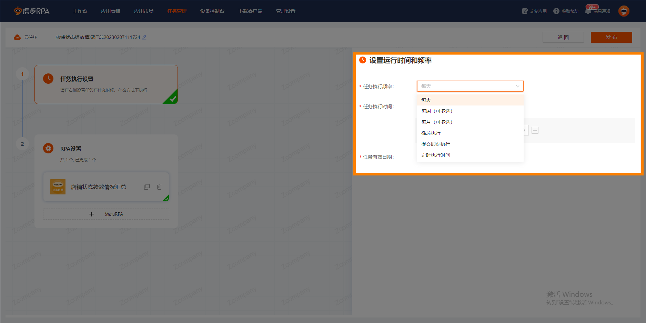Choose 每天 frequency option
This screenshot has height=323, width=646.
(x=470, y=100)
